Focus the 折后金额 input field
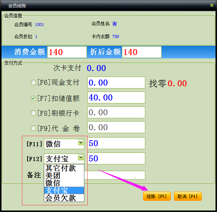Image resolution: width=217 pixels, height=212 pixels. [x=142, y=52]
